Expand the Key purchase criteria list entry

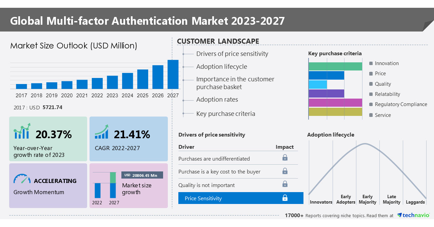coord(225,113)
